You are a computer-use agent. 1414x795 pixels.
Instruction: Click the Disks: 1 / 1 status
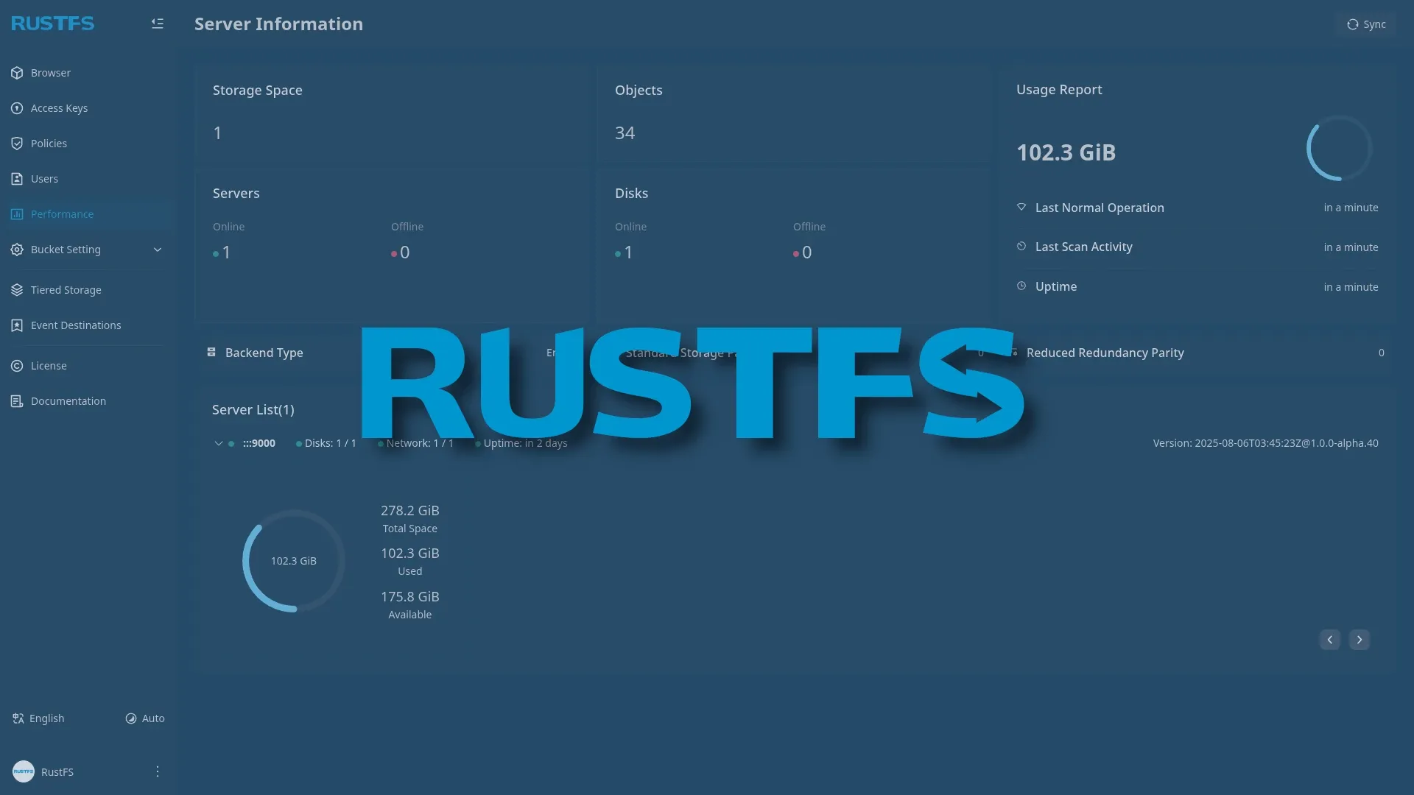click(x=330, y=443)
